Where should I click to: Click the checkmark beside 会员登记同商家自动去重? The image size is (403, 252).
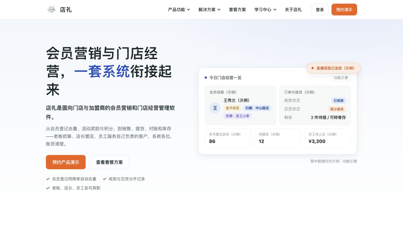click(48, 179)
